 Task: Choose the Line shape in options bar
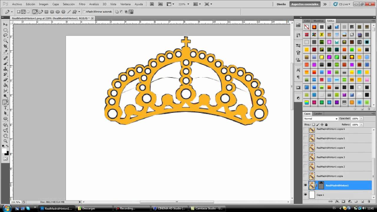tap(69, 12)
